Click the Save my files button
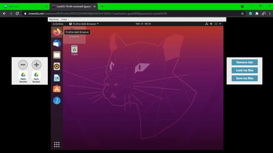Image resolution: width=273 pixels, height=153 pixels. point(244,78)
